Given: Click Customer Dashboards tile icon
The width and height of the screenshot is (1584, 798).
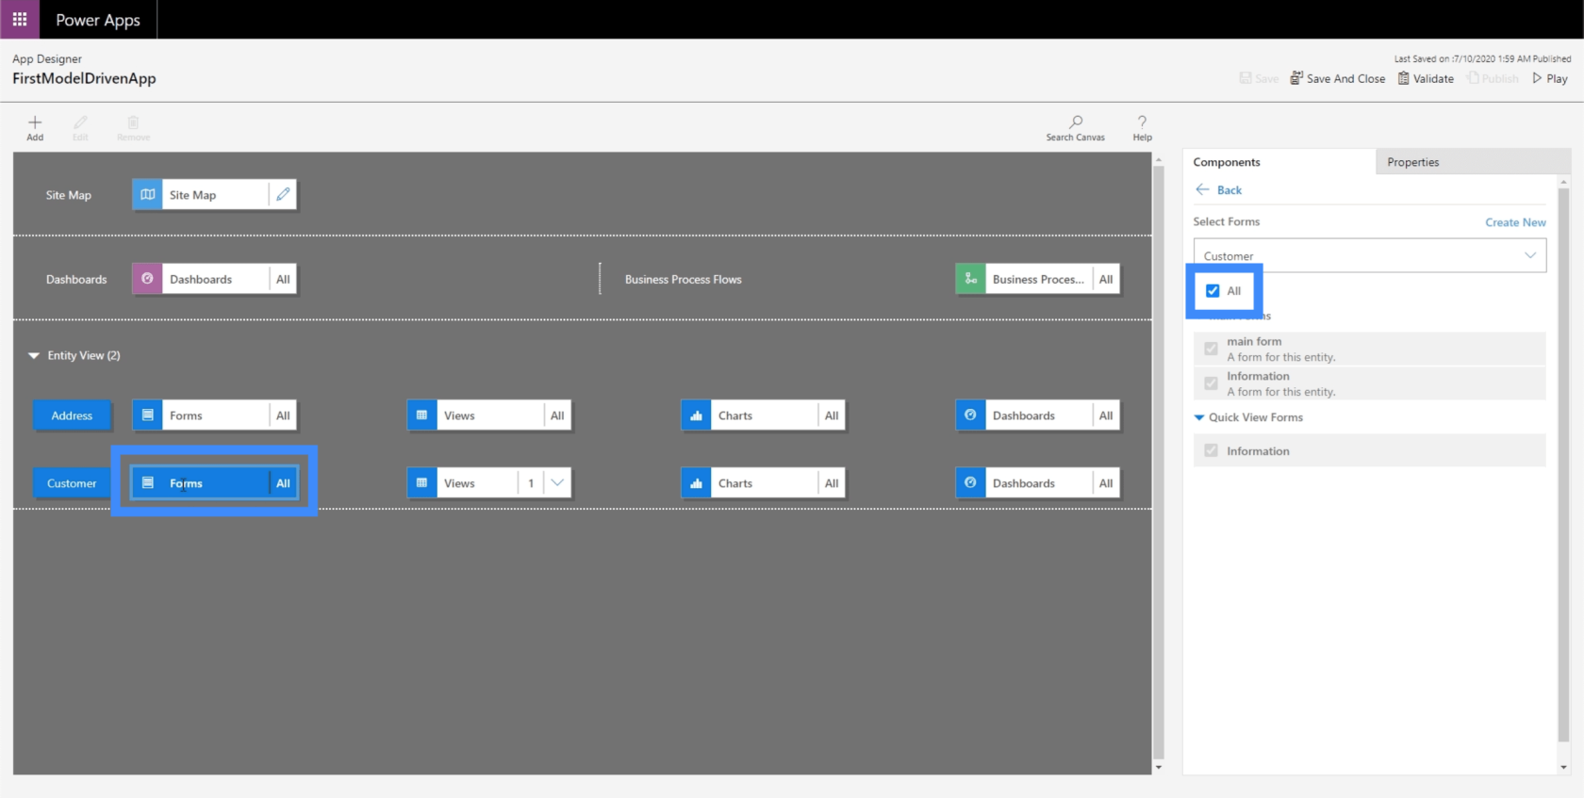Looking at the screenshot, I should click(970, 483).
